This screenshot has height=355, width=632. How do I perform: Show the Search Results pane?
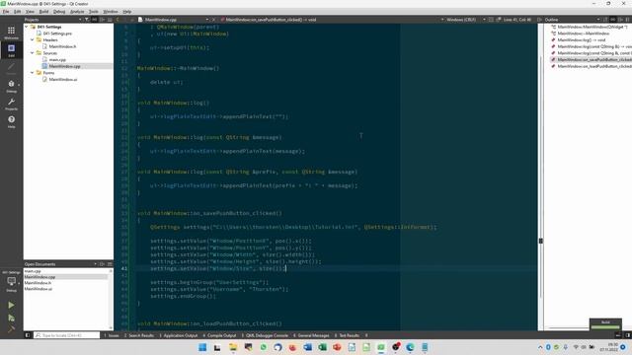click(x=139, y=335)
